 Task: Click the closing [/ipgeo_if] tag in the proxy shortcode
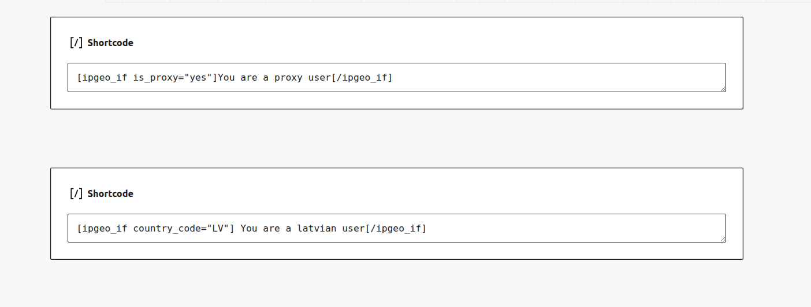point(362,78)
